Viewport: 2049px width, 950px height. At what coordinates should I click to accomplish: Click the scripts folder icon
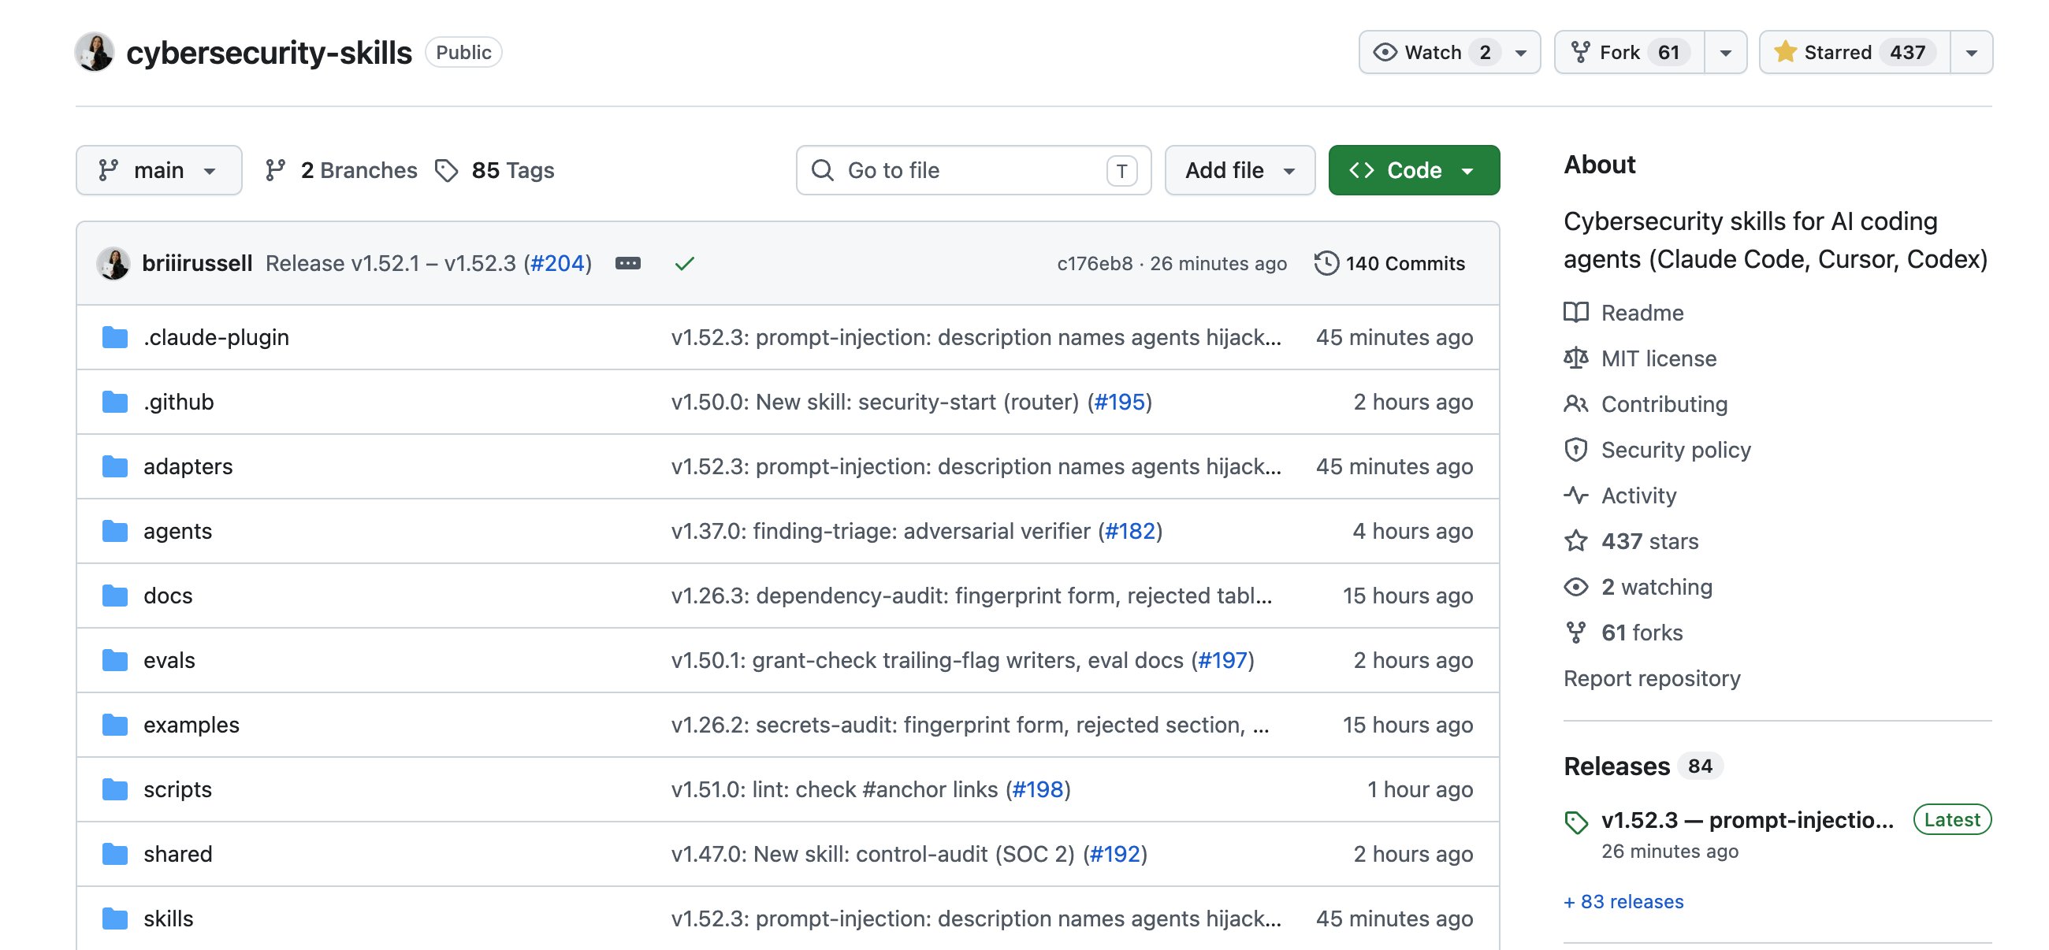pos(114,789)
